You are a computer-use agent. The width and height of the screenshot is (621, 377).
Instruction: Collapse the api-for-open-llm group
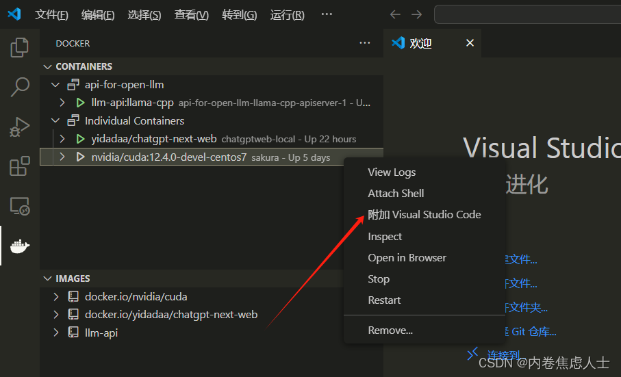(x=56, y=85)
